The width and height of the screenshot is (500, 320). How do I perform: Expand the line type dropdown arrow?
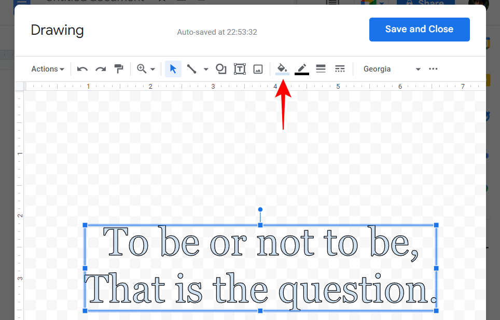(206, 69)
